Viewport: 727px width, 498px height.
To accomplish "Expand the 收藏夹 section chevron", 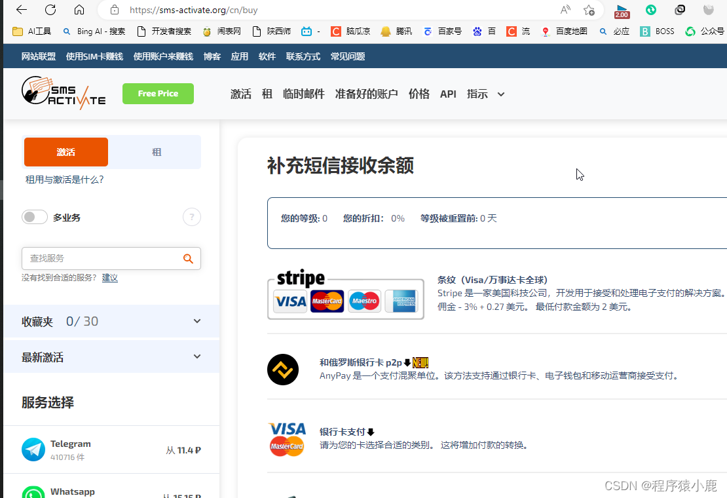I will point(197,321).
